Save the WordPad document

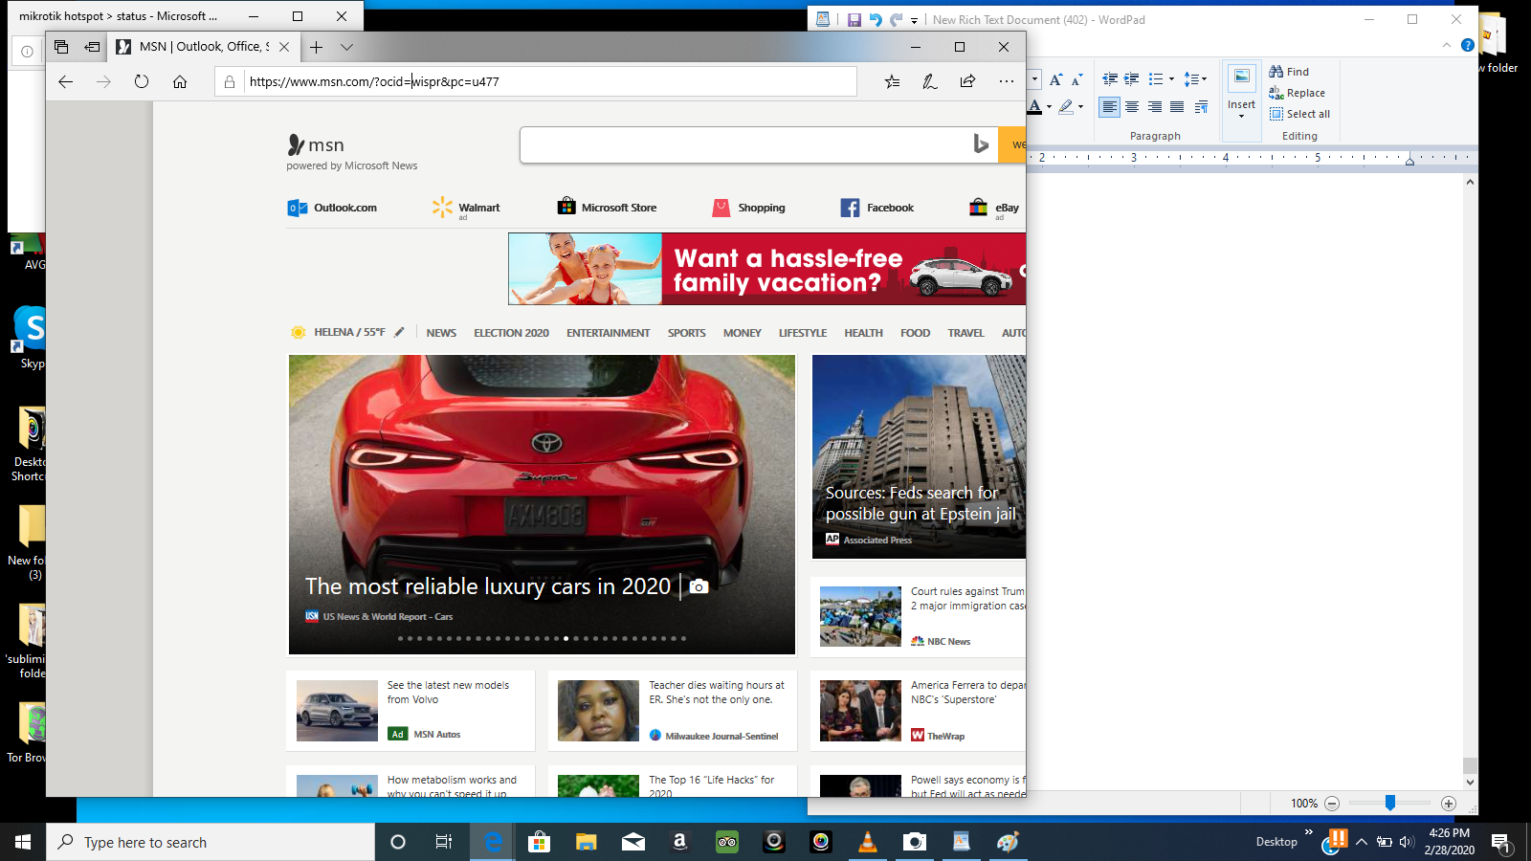click(x=854, y=20)
